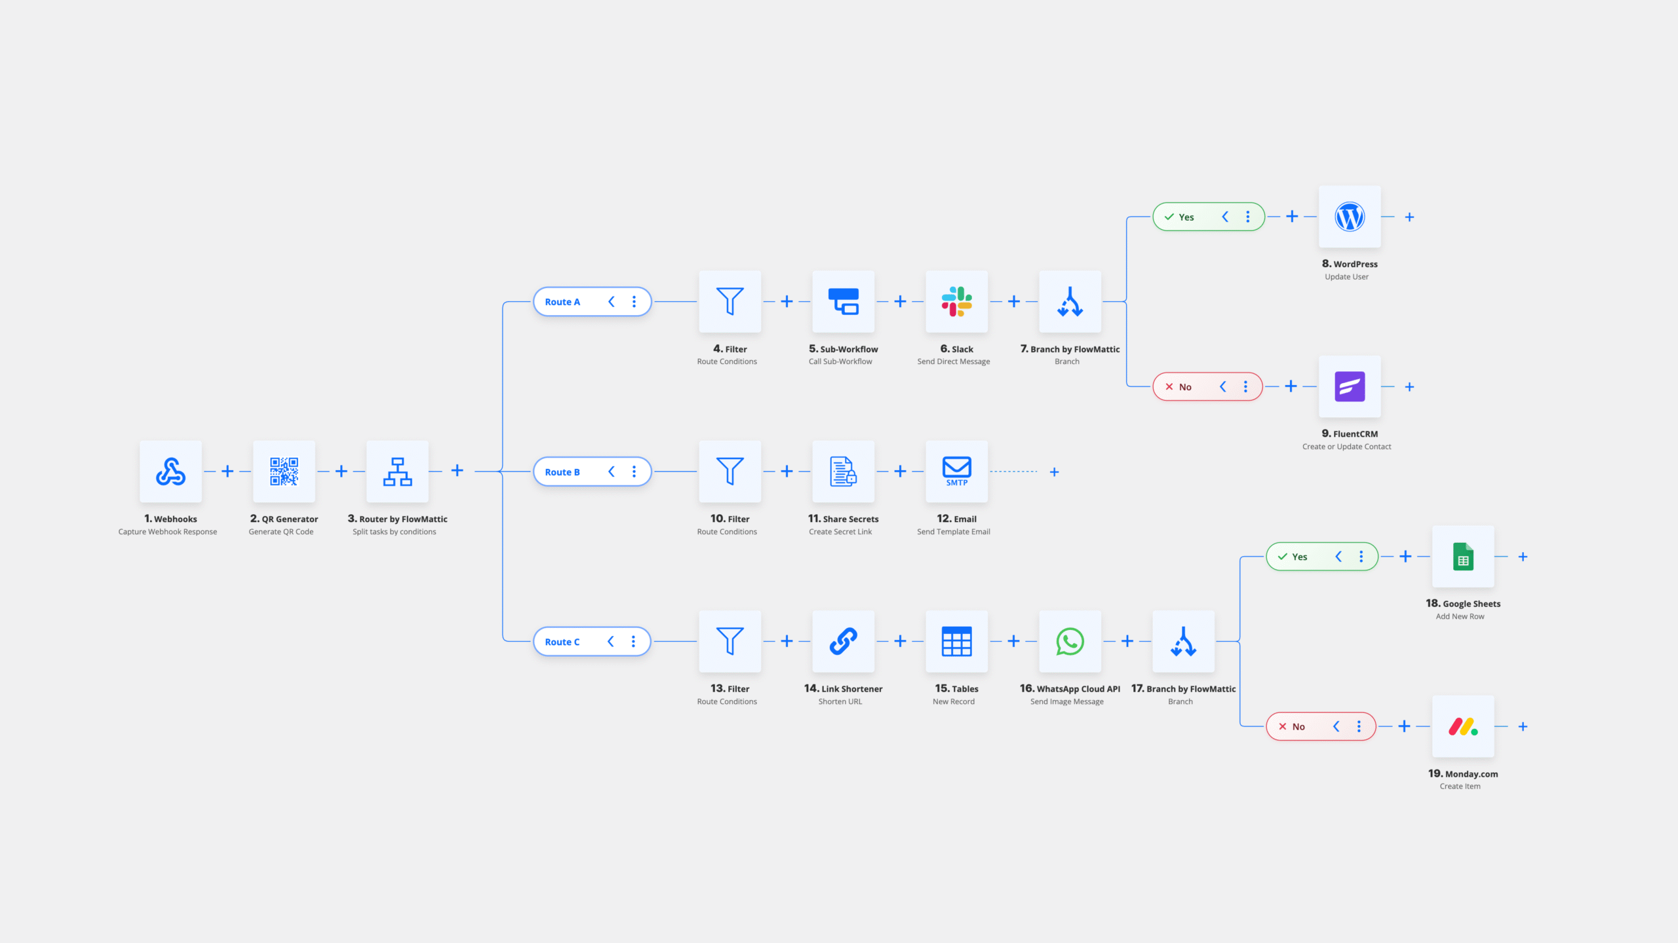Add a new step after the Email step
The width and height of the screenshot is (1678, 943).
(1055, 471)
